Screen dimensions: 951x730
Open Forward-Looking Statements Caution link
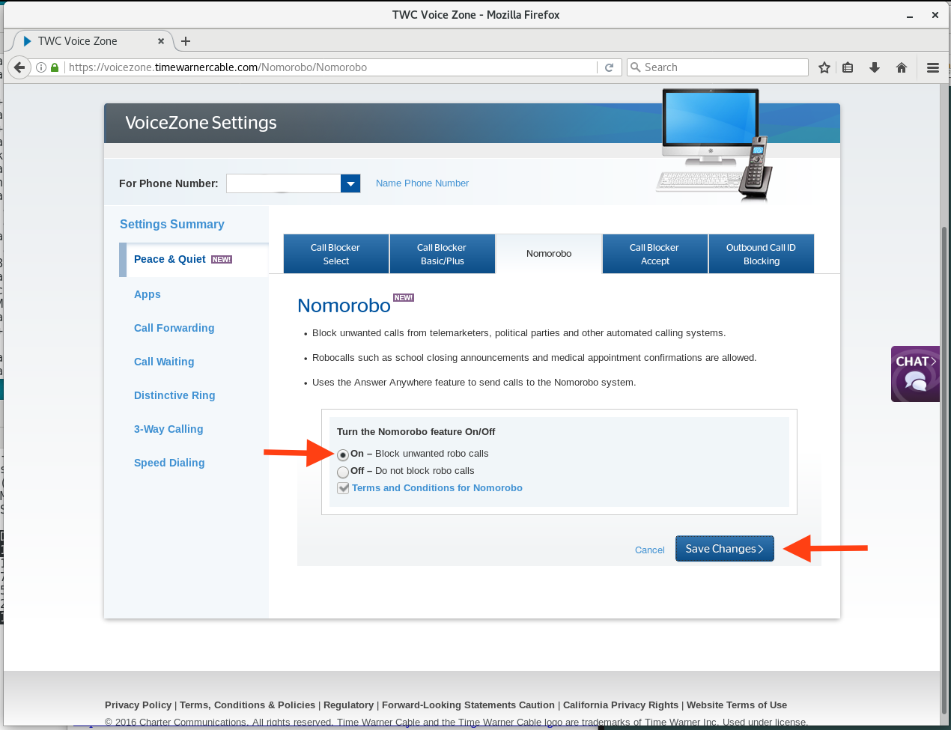pyautogui.click(x=468, y=705)
